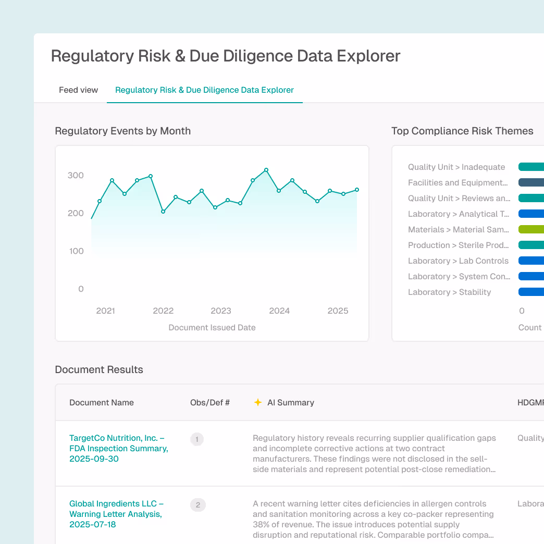544x544 pixels.
Task: Click the Materials > Material Sampling bar
Action: click(x=530, y=229)
